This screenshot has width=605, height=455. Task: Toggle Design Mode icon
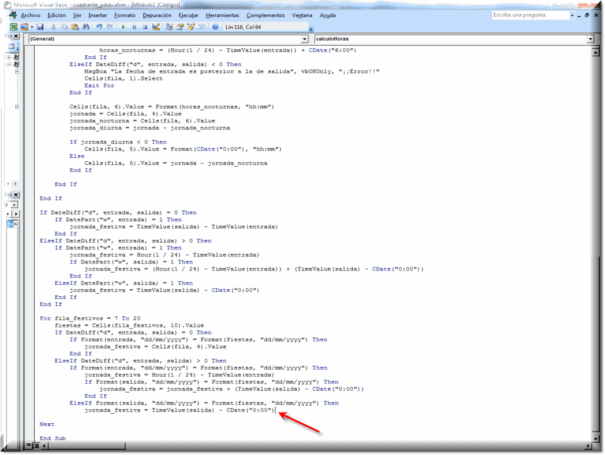point(156,27)
